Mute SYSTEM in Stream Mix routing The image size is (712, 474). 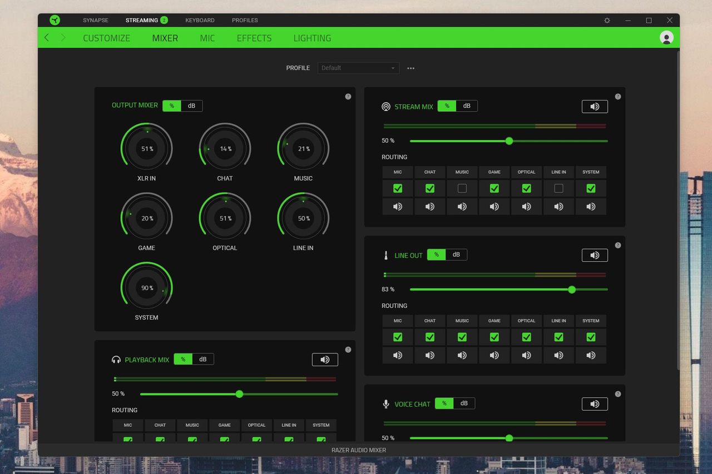click(591, 207)
